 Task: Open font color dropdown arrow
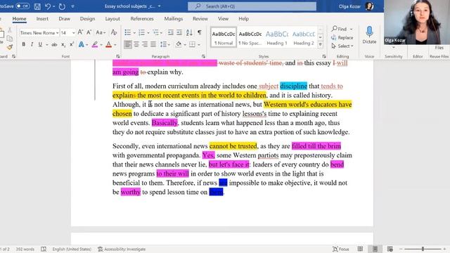click(x=115, y=45)
